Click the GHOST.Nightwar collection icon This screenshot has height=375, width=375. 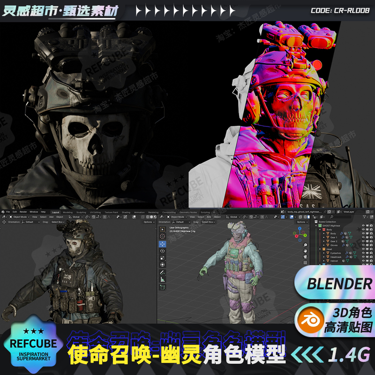point(320,225)
